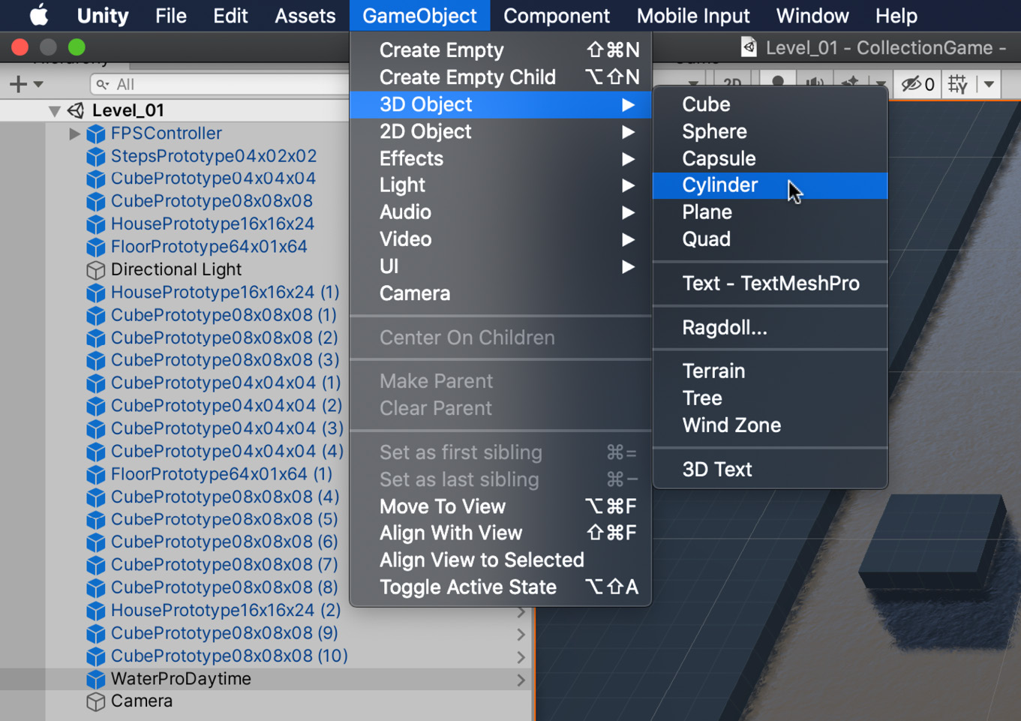Viewport: 1021px width, 721px height.
Task: Create a Plane 3D object
Action: pos(770,212)
